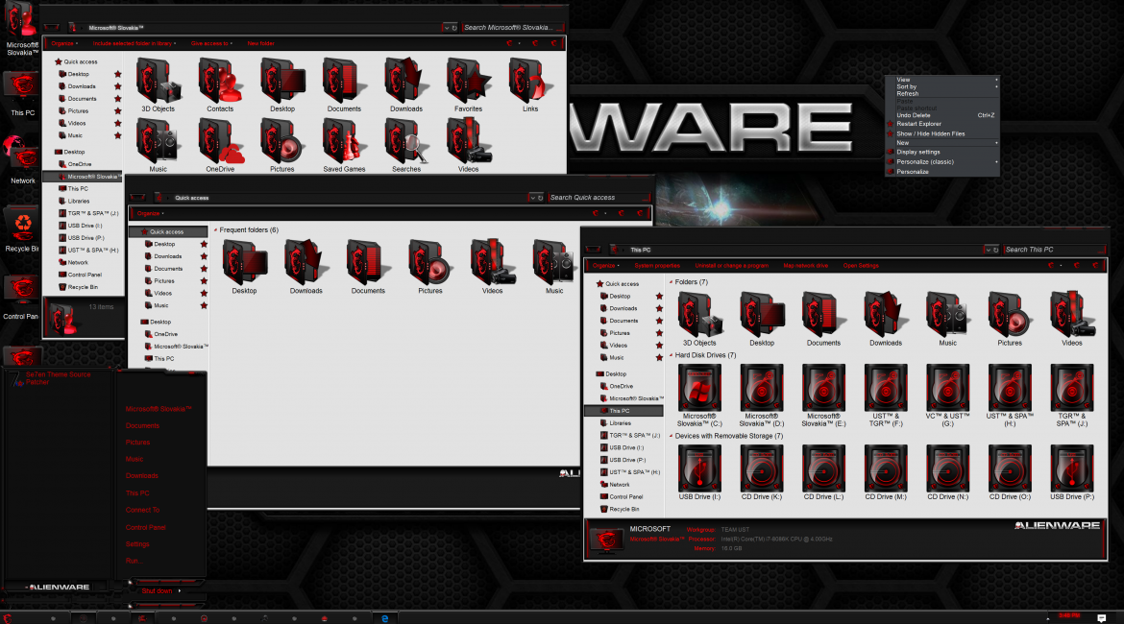
Task: Click Open Settings in This PC toolbar
Action: coord(860,266)
